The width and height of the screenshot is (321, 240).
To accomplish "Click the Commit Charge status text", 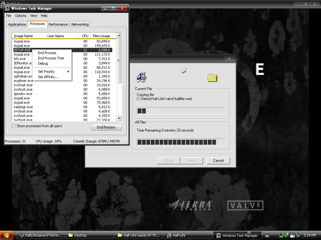I will tap(97, 141).
